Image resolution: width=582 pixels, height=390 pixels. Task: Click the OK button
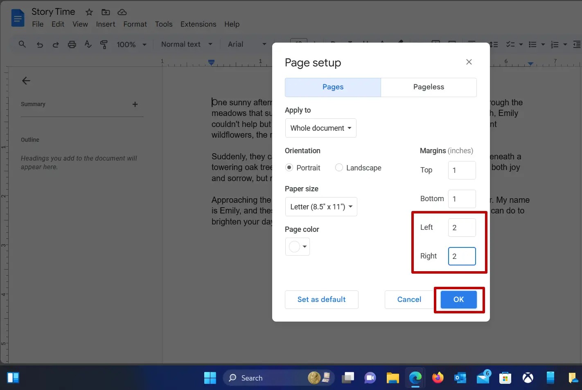tap(459, 299)
